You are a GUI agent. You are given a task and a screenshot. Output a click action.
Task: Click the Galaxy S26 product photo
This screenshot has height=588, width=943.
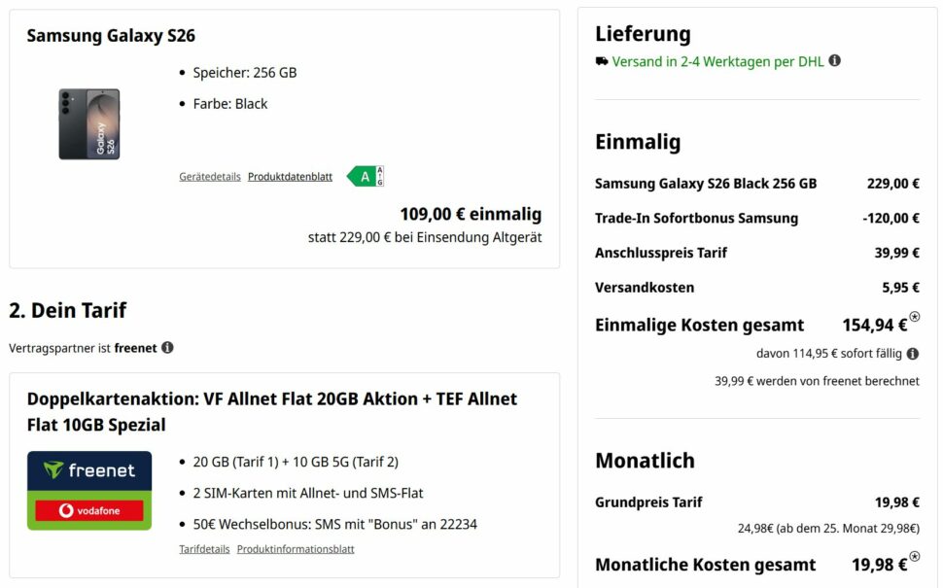click(x=88, y=124)
